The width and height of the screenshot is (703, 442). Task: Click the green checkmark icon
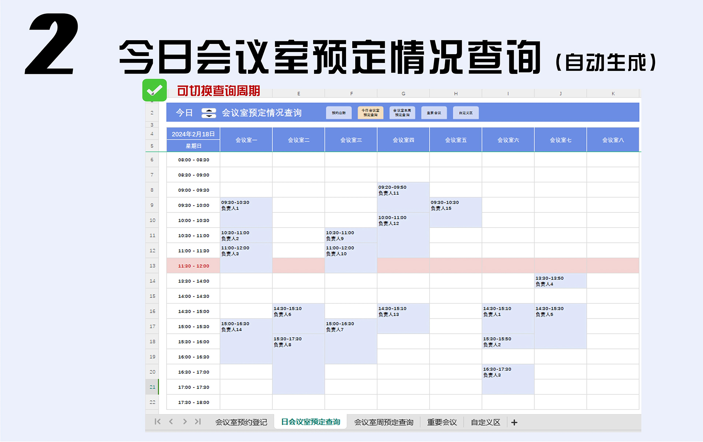(x=155, y=90)
